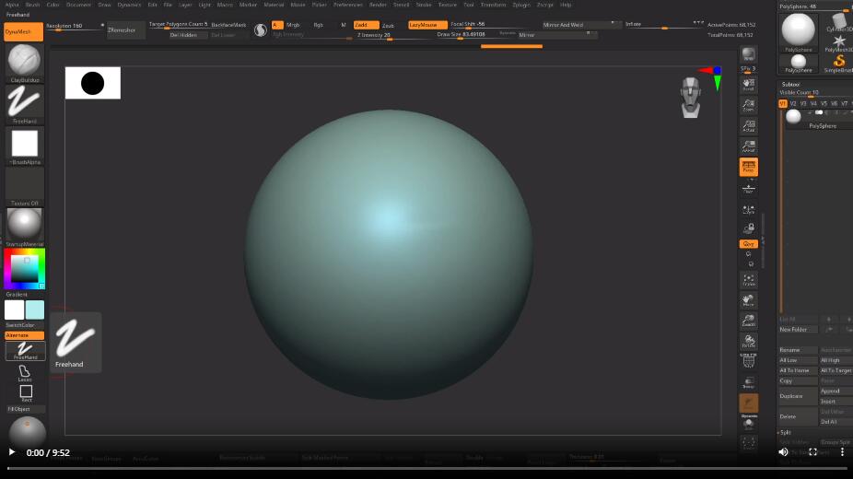The width and height of the screenshot is (853, 479).
Task: Disable the DynaMesh button
Action: point(23,31)
